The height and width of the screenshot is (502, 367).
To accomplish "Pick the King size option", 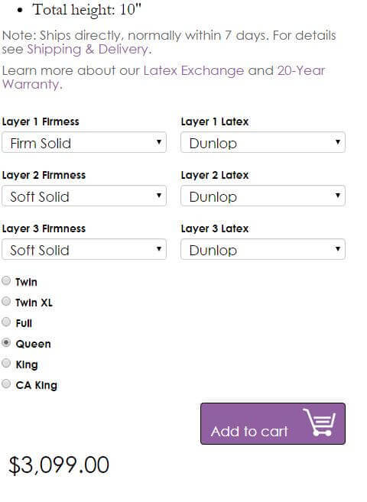I will click(x=6, y=363).
